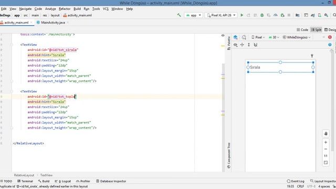The height and width of the screenshot is (189, 336).
Task: Open the Pixel device preview dropdown
Action: click(x=258, y=37)
